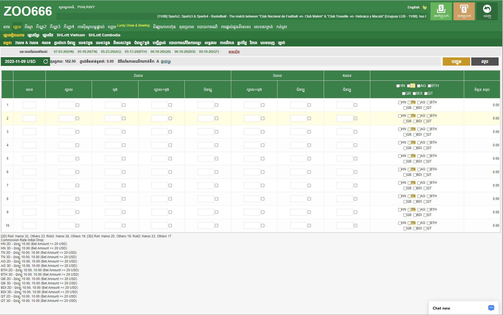Focus the number input in row 10

click(30, 226)
